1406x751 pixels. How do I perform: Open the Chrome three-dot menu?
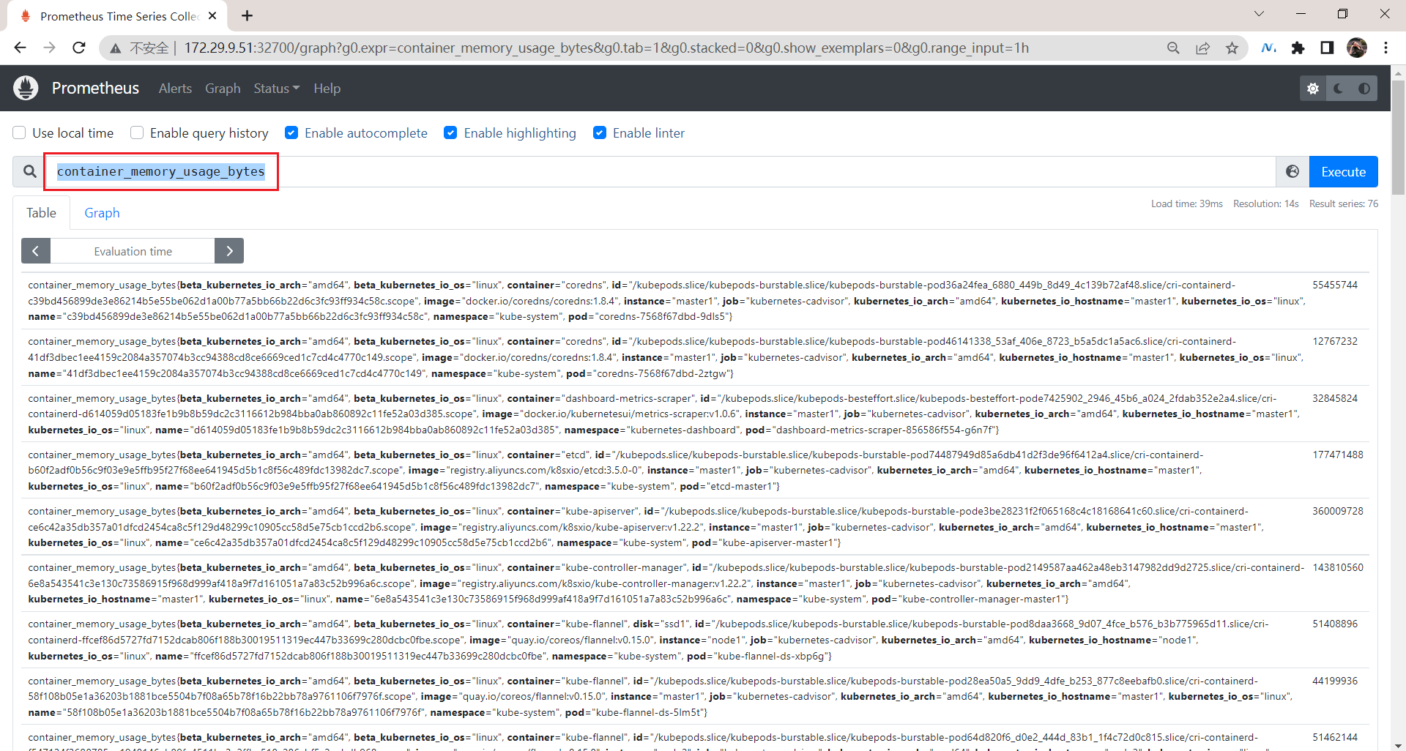pos(1385,48)
